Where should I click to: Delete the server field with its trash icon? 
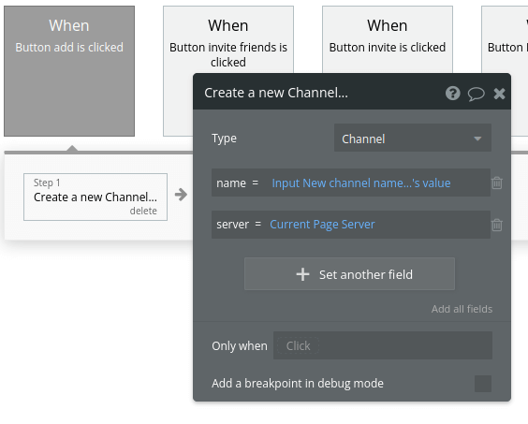click(497, 225)
